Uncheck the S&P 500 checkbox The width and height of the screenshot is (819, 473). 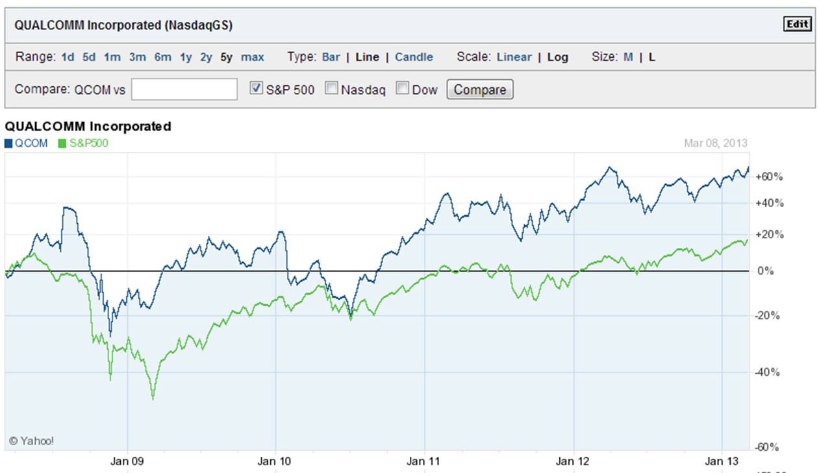[x=256, y=88]
